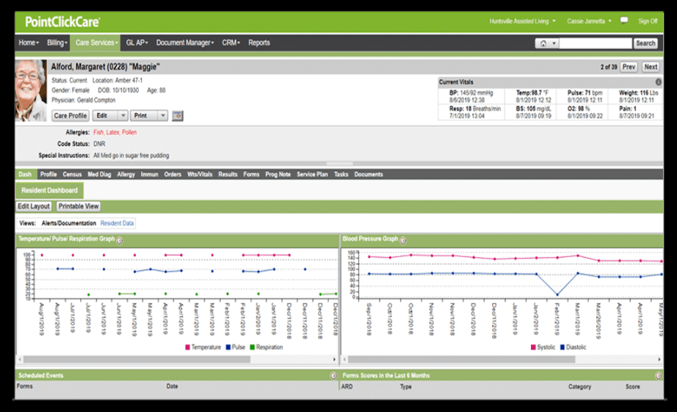
Task: Open the Reports menu
Action: click(x=259, y=43)
